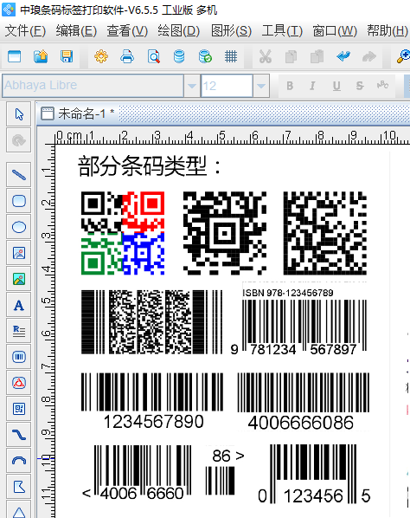Select the red triangle circle shape tool
This screenshot has height=518, width=410.
point(19,383)
